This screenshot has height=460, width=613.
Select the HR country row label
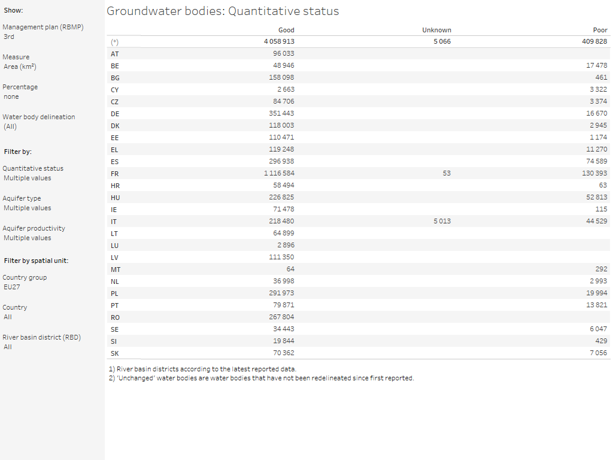(115, 186)
